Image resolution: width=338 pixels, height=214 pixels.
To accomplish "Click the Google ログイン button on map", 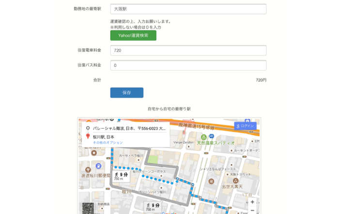I will [245, 126].
